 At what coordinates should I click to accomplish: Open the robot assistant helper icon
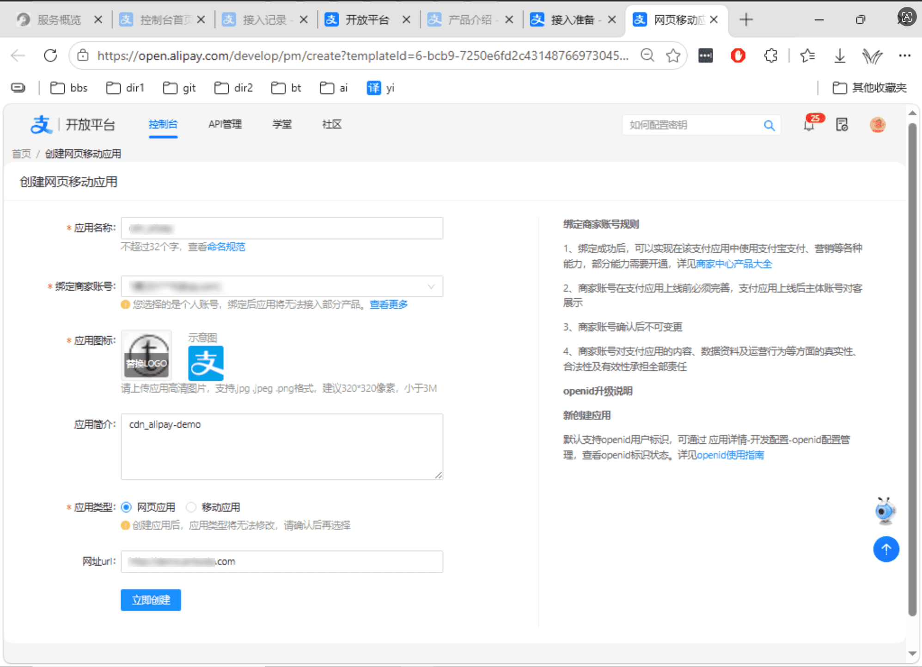[x=885, y=510]
